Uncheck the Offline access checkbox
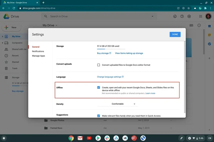Screen dimensions: 214x142 98,87
